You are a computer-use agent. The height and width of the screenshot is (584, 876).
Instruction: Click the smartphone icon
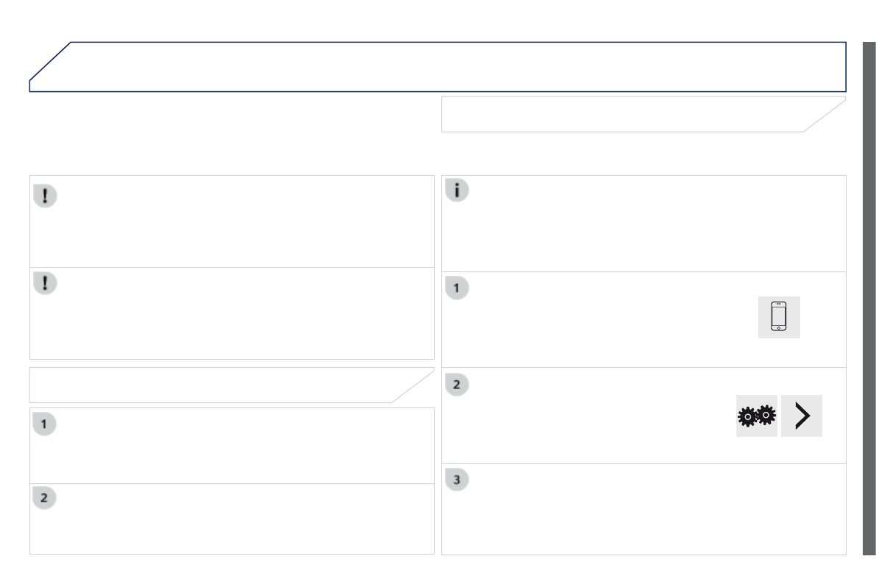(x=778, y=318)
